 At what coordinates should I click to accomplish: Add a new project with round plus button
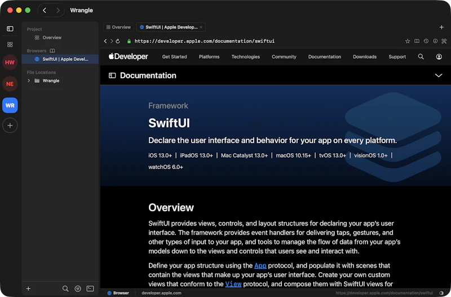[10, 126]
